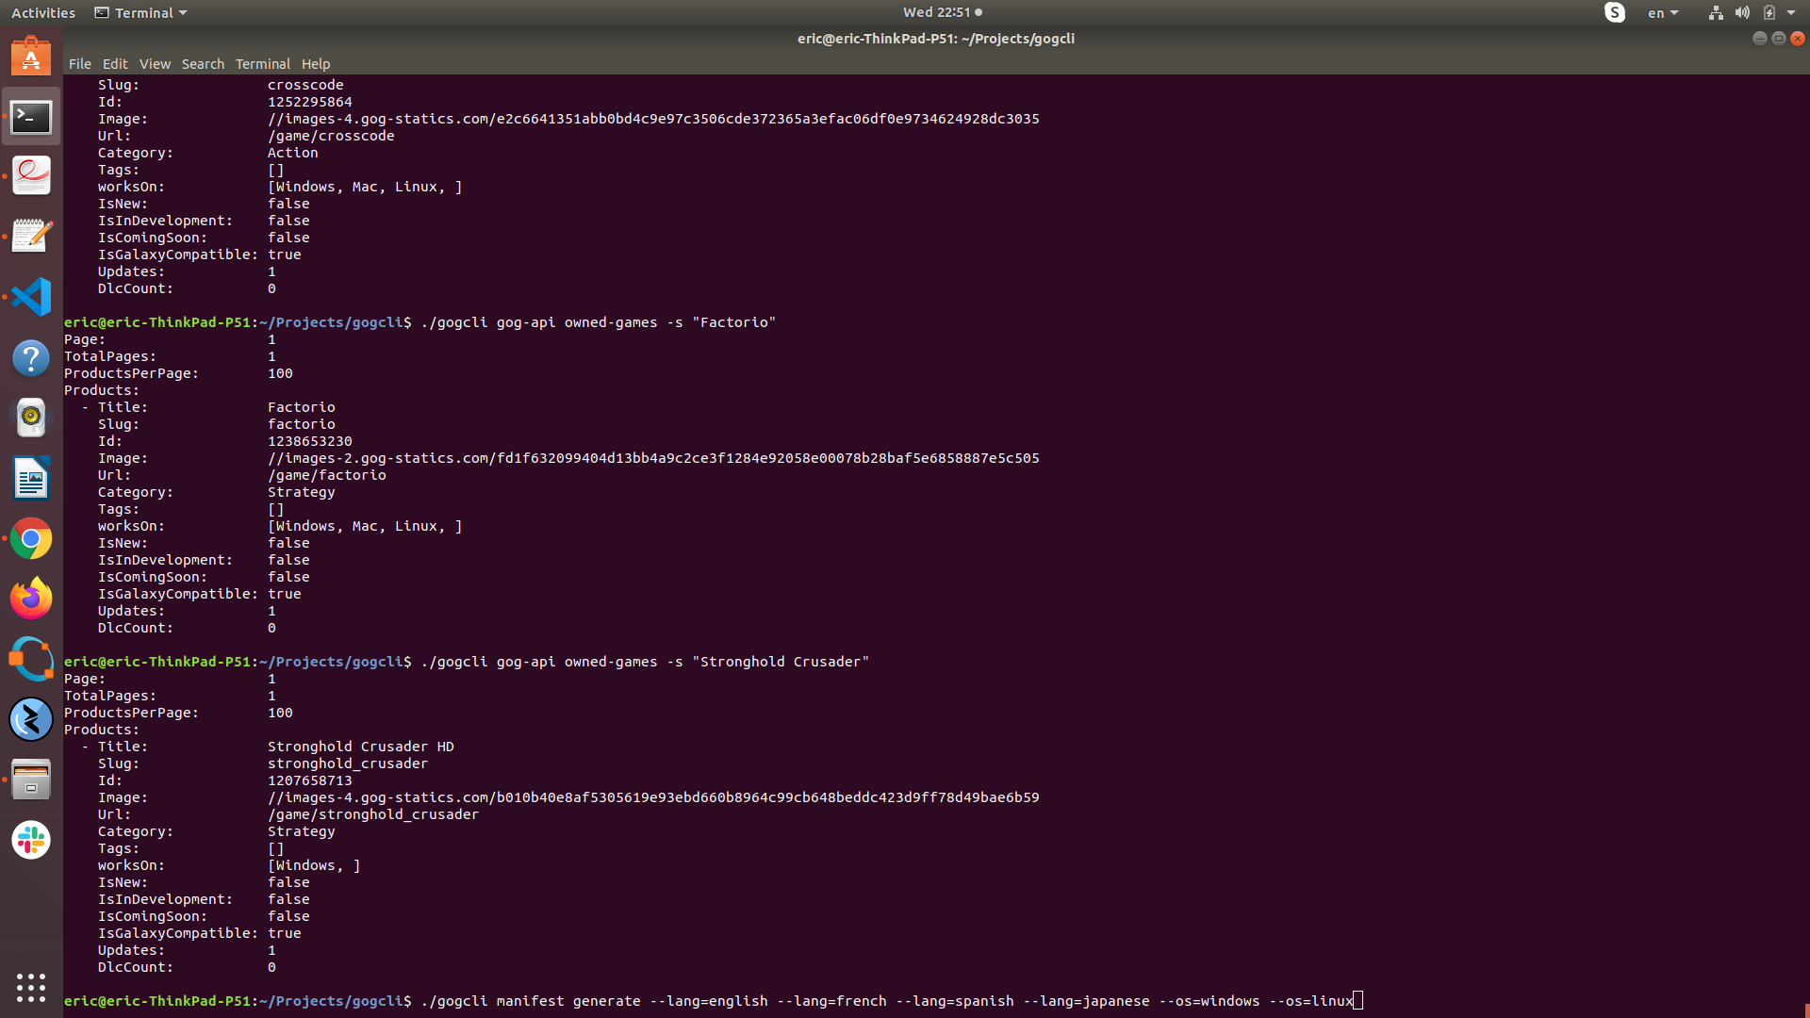This screenshot has width=1810, height=1018.
Task: Open the Activities overview
Action: [x=43, y=12]
